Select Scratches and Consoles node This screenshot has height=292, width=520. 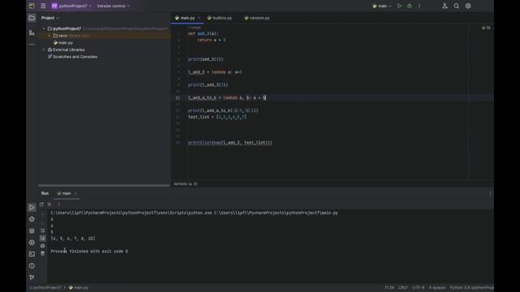click(72, 57)
